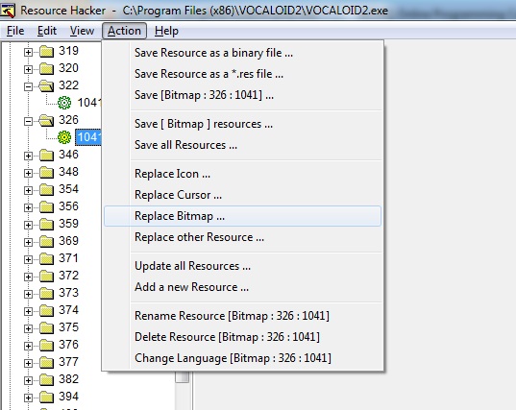Click the tree panel scrollbar thumb
This screenshot has width=516, height=410.
click(182, 376)
